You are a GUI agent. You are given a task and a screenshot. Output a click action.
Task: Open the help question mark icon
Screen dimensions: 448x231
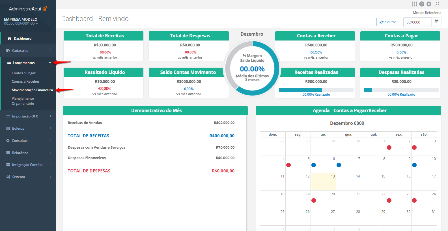(422, 4)
